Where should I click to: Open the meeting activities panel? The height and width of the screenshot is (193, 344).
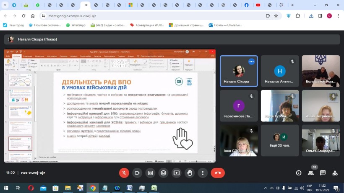tap(335, 172)
